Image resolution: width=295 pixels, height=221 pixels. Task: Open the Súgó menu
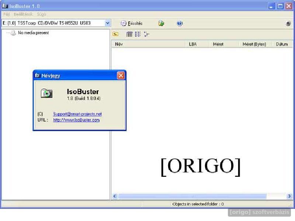(x=41, y=14)
